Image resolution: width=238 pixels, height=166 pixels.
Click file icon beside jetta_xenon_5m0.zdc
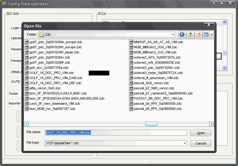27,88
